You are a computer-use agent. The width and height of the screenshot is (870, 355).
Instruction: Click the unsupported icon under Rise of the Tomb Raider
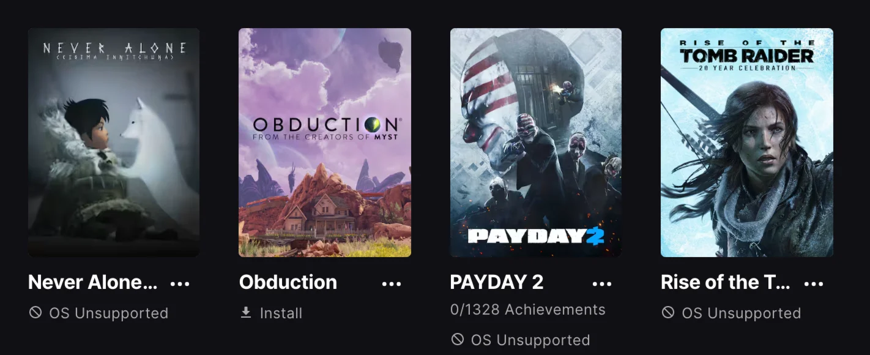[668, 313]
